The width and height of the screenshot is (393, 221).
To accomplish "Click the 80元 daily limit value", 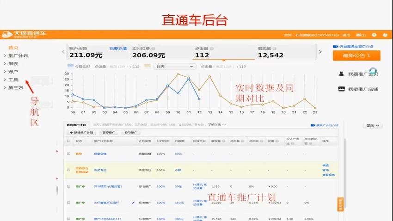I will (x=178, y=153).
